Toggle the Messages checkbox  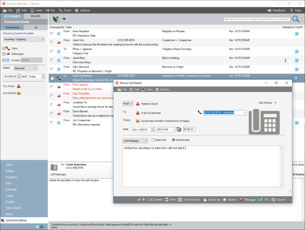click(4, 54)
